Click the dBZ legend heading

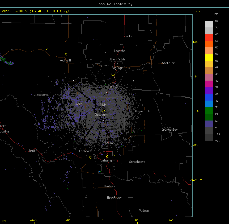click(215, 14)
